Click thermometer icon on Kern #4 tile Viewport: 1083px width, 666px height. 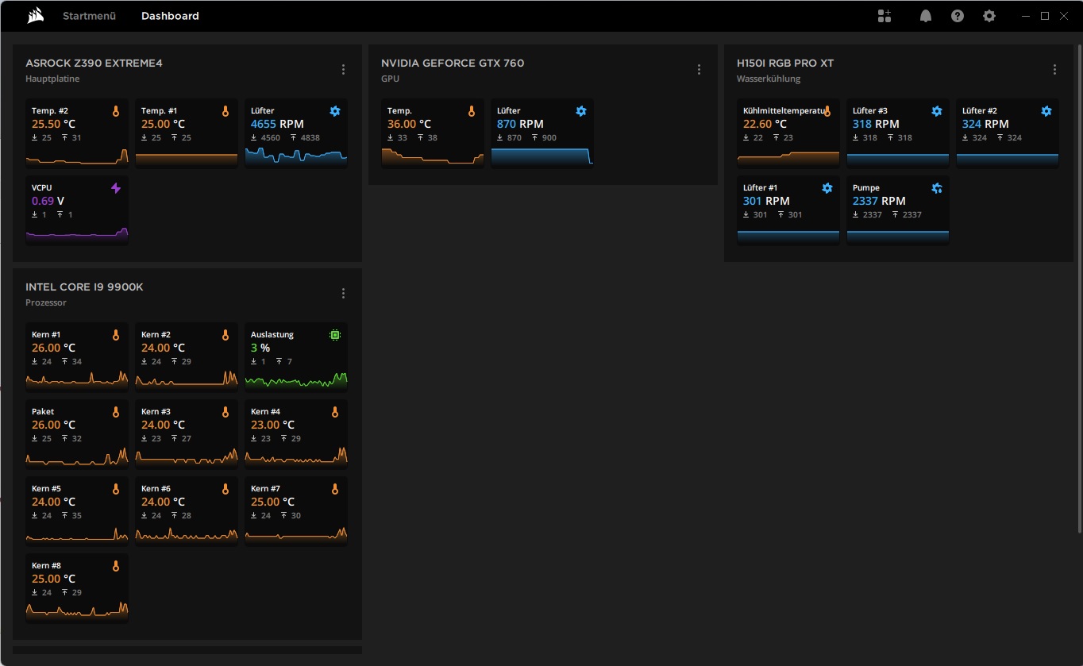[x=335, y=413]
